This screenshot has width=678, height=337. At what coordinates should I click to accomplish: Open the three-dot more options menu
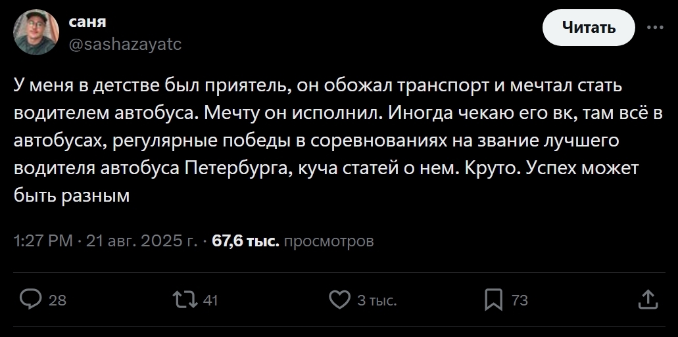655,28
